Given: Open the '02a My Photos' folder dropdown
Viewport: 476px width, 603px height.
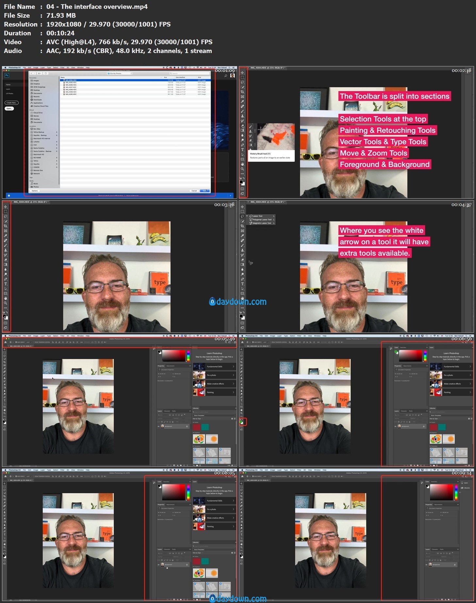Looking at the screenshot, I should pyautogui.click(x=120, y=73).
